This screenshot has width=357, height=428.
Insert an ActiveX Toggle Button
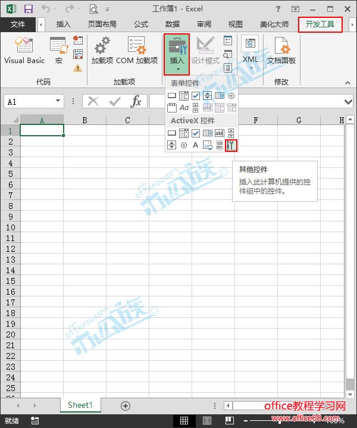click(220, 145)
